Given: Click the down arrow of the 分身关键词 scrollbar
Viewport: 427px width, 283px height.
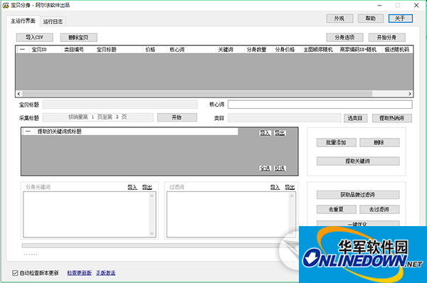Looking at the screenshot, I should (152, 233).
